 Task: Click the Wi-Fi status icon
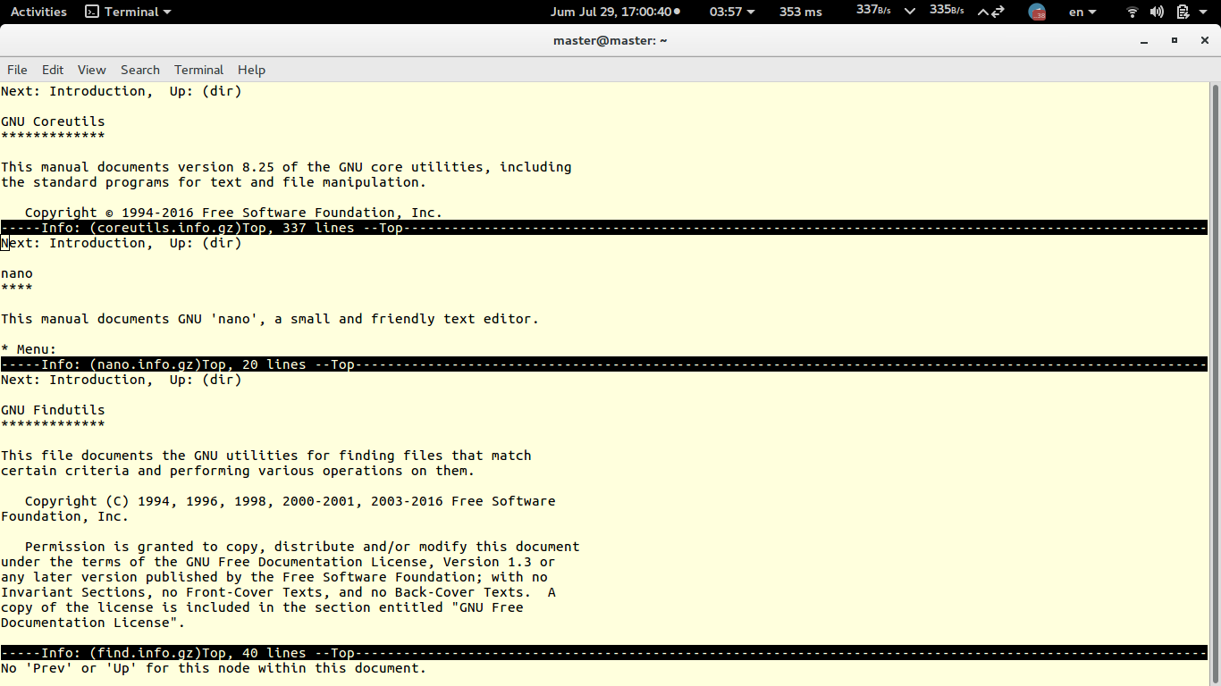[x=1133, y=12]
